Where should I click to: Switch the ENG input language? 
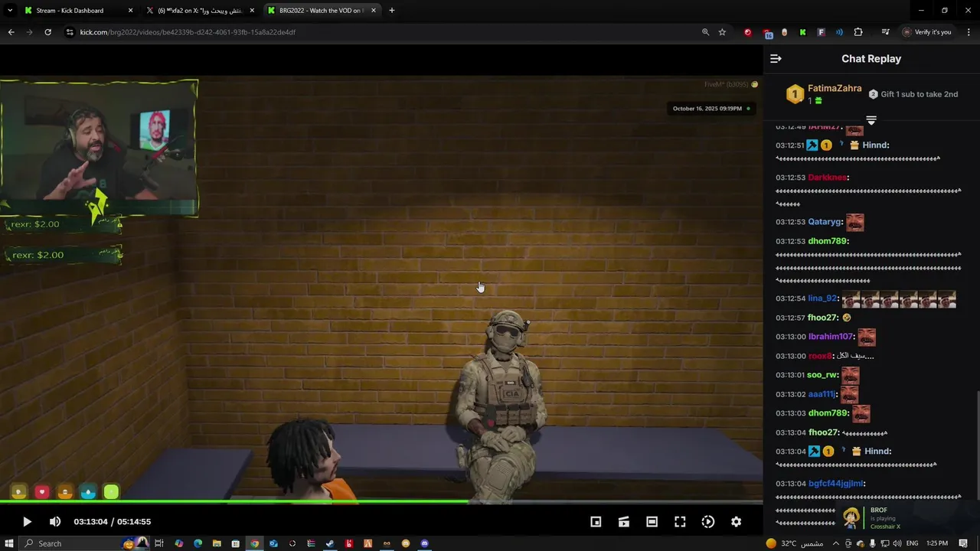pos(912,543)
